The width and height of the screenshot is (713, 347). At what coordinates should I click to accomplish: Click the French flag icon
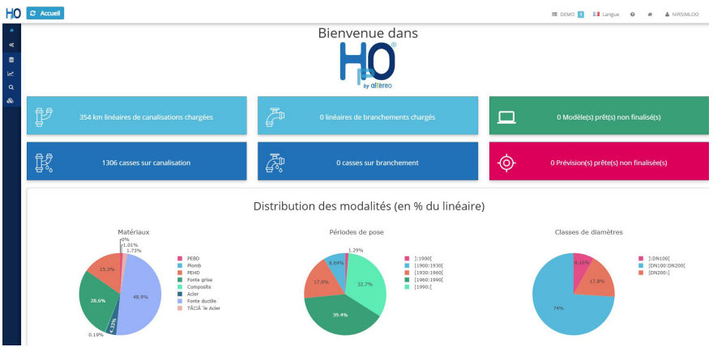[x=596, y=14]
